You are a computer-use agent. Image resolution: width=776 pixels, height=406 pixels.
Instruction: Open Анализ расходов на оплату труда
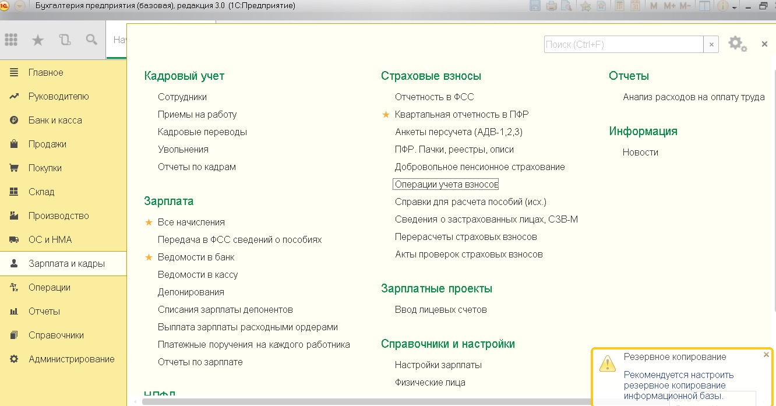tap(694, 97)
